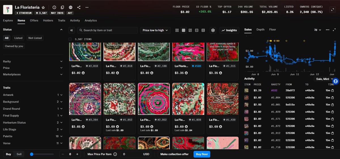Viewport: 340px width, 159px height.
Task: Open the collection Activity tab
Action: coord(75,21)
